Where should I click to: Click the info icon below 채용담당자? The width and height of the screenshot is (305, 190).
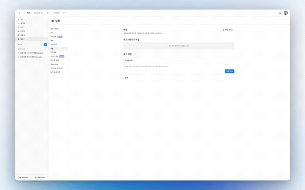pyautogui.click(x=124, y=67)
